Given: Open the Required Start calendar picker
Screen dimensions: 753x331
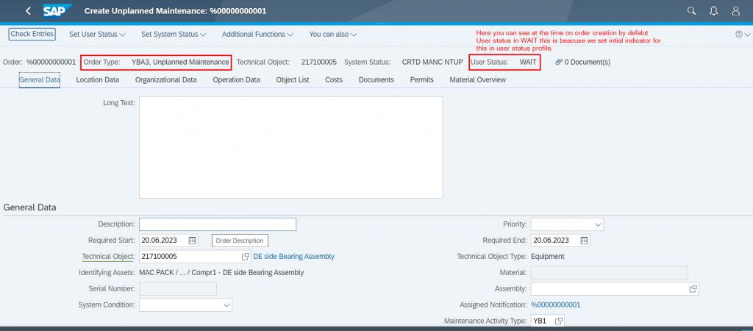Looking at the screenshot, I should pyautogui.click(x=192, y=241).
